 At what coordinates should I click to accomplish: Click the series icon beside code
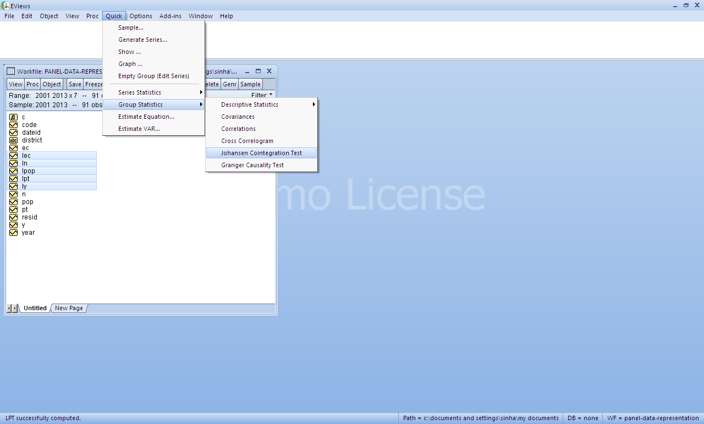pyautogui.click(x=14, y=125)
